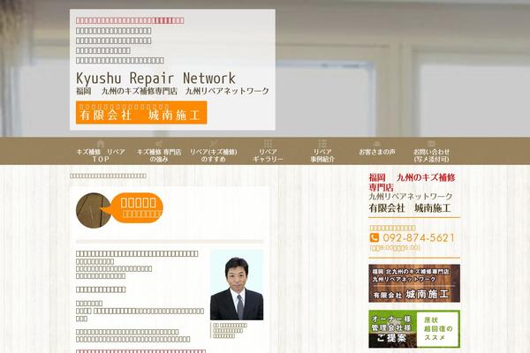Click the home icon above キズ補修 リペア TOP
The height and width of the screenshot is (353, 530).
(101, 144)
